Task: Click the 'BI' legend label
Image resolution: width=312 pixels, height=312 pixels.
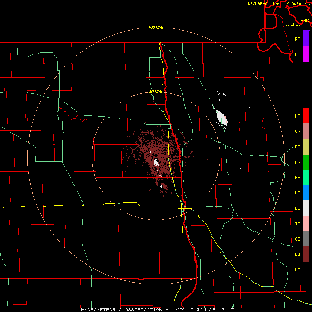Action: click(297, 254)
